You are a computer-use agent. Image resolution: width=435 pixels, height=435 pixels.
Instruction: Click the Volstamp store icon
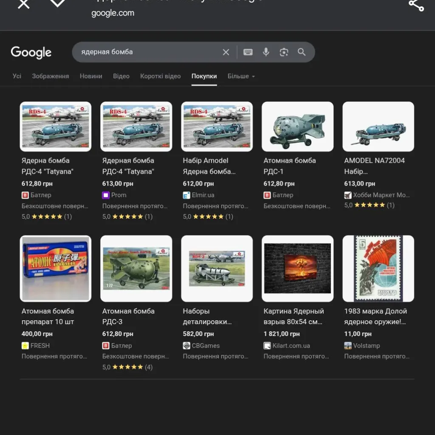click(x=347, y=346)
